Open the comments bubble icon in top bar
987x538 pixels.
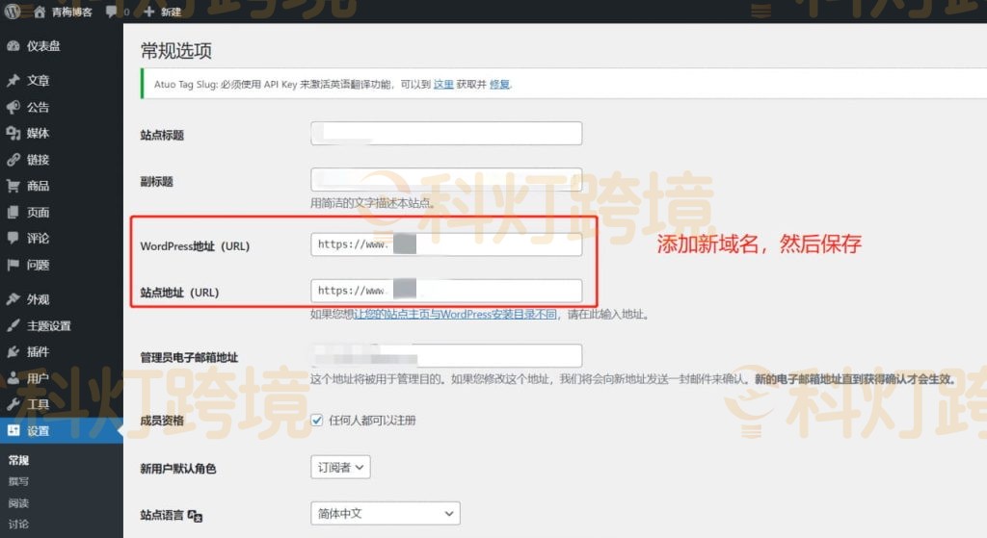[x=112, y=13]
